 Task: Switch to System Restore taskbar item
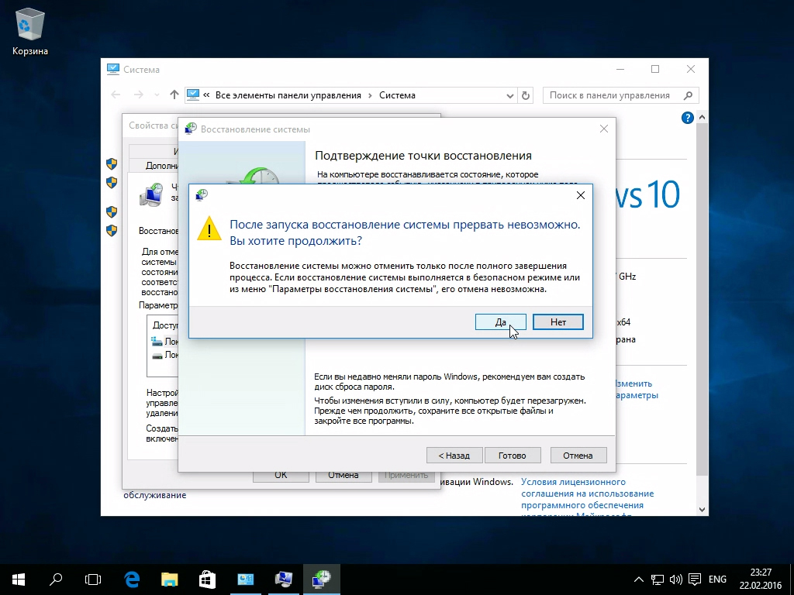322,580
